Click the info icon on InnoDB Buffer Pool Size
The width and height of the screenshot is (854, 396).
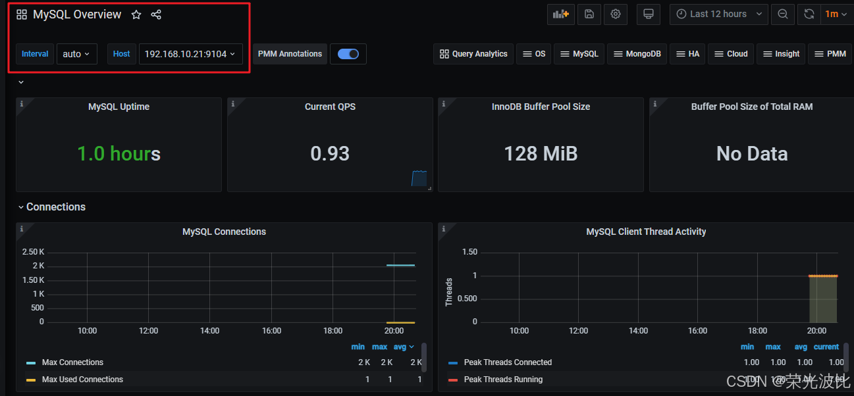443,103
